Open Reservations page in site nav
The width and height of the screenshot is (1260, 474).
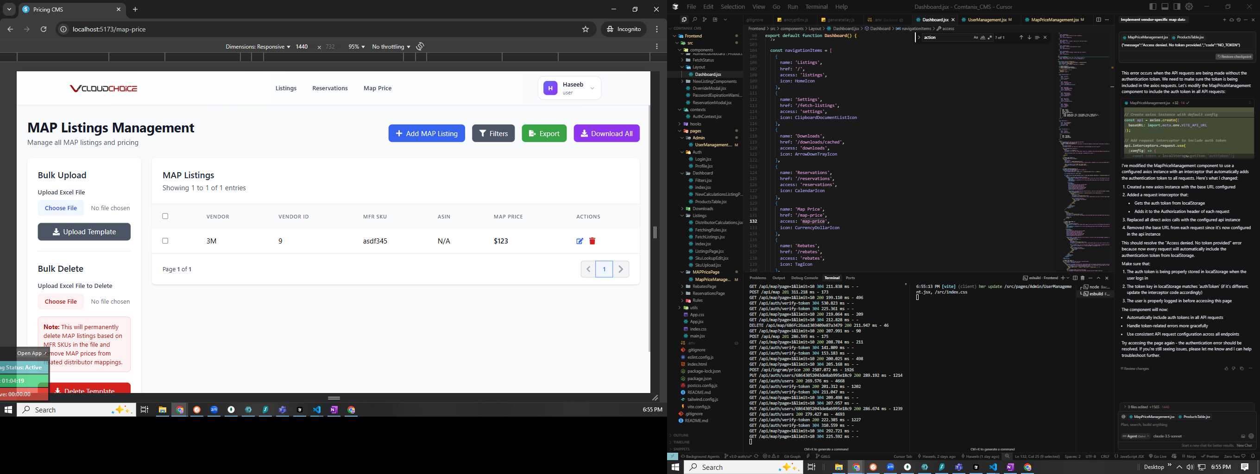330,88
